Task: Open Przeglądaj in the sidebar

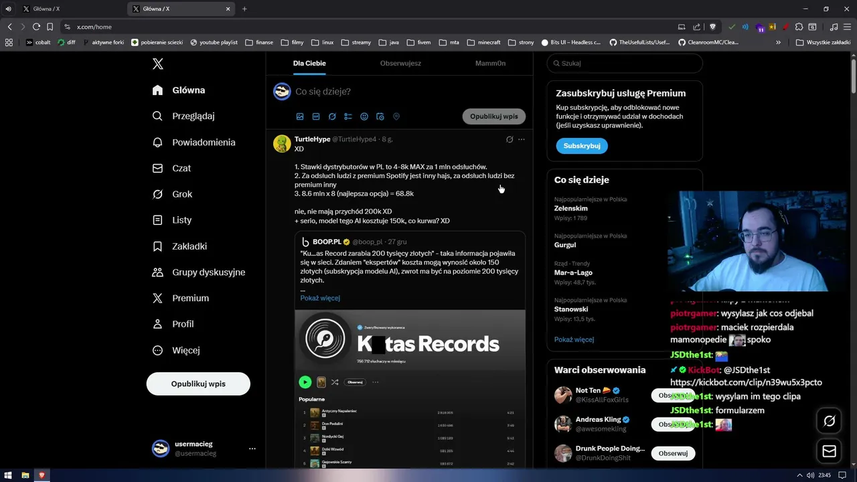Action: (183, 116)
